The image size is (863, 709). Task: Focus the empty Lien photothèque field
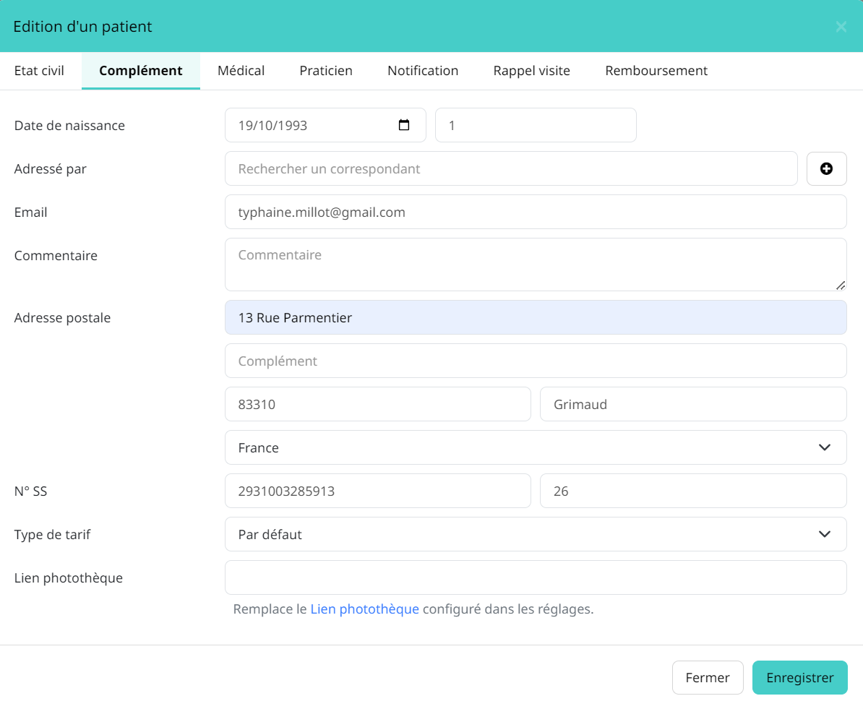(536, 577)
